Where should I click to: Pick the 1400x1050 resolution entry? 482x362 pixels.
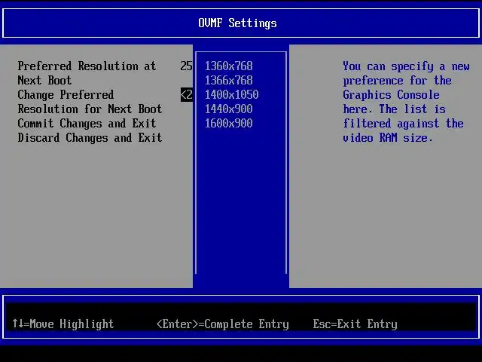click(x=232, y=94)
